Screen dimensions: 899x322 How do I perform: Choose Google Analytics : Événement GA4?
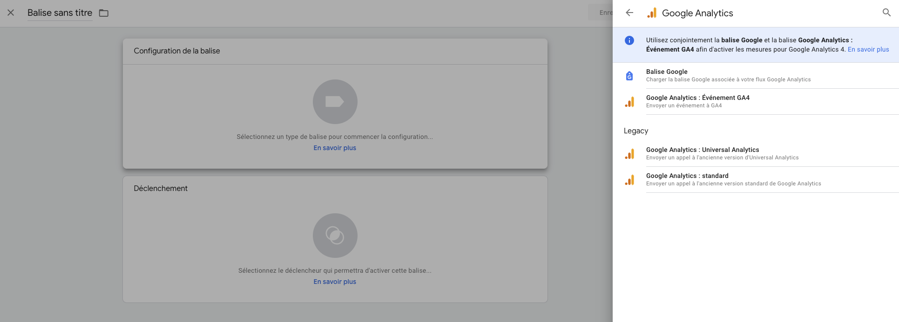click(x=756, y=101)
